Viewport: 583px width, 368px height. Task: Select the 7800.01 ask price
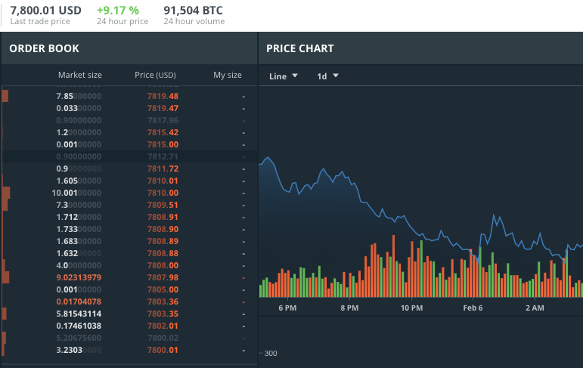[163, 350]
